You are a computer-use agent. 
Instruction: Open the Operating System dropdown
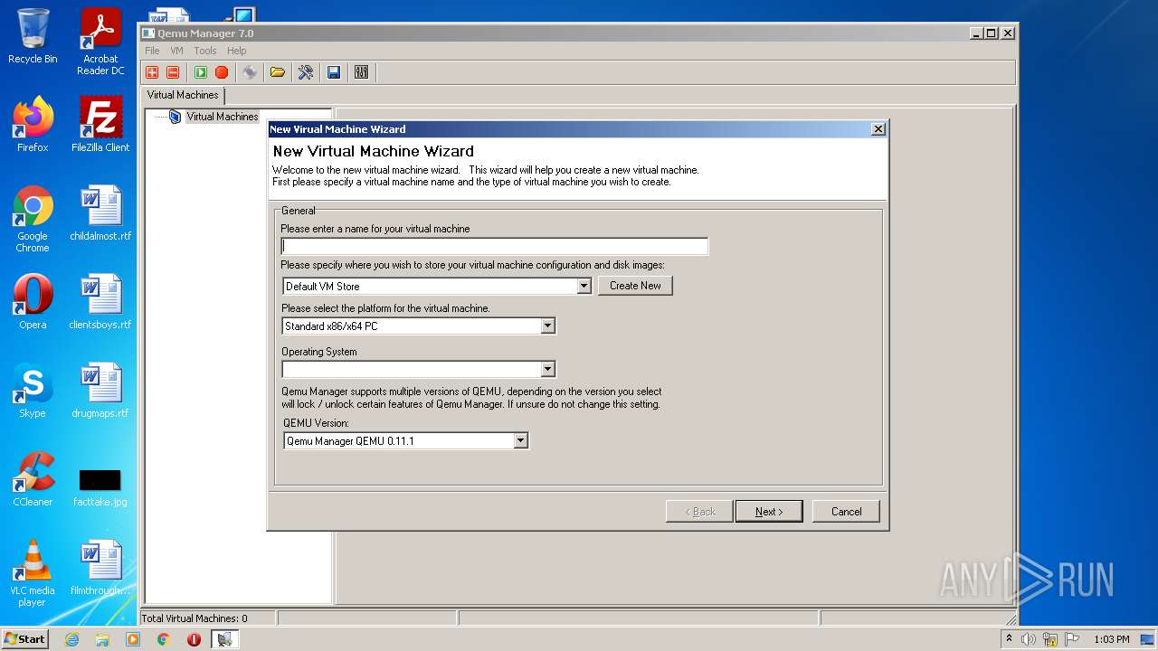click(x=547, y=369)
